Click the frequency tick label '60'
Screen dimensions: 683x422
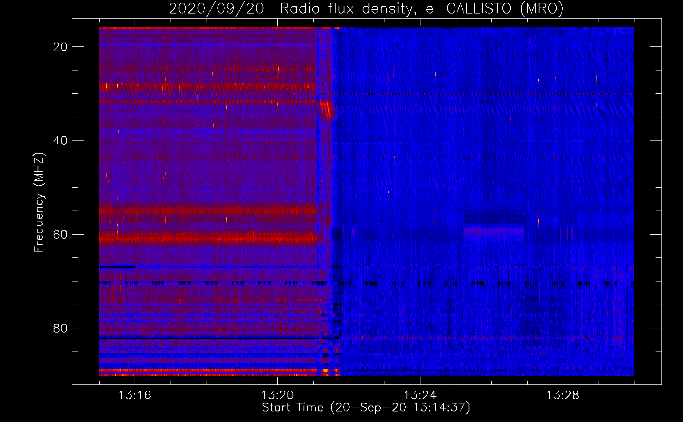(60, 234)
